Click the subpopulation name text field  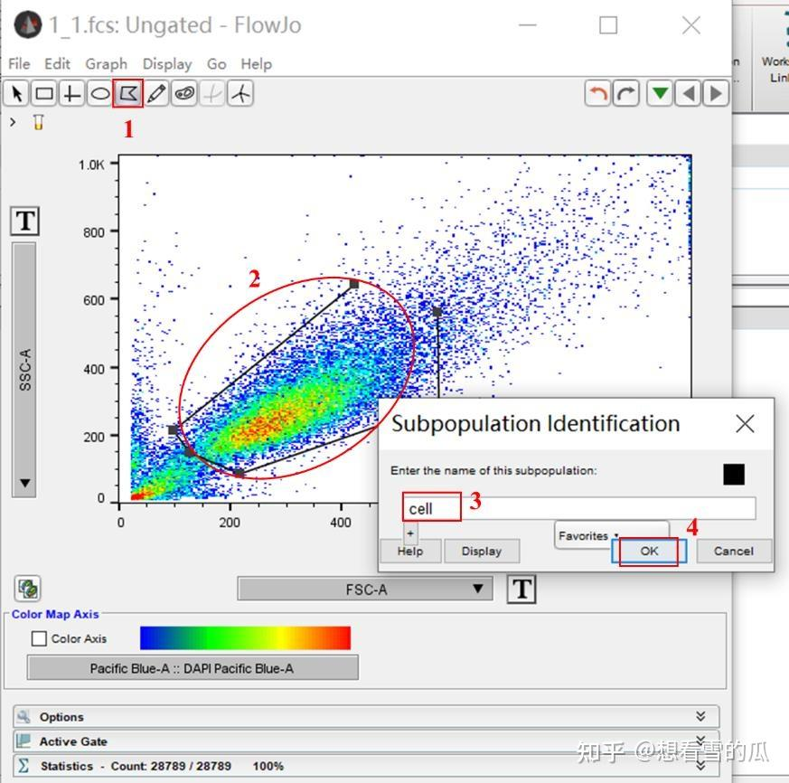coord(578,508)
